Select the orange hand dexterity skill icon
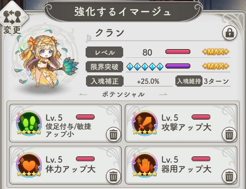This screenshot has height=189, width=246. 145,165
